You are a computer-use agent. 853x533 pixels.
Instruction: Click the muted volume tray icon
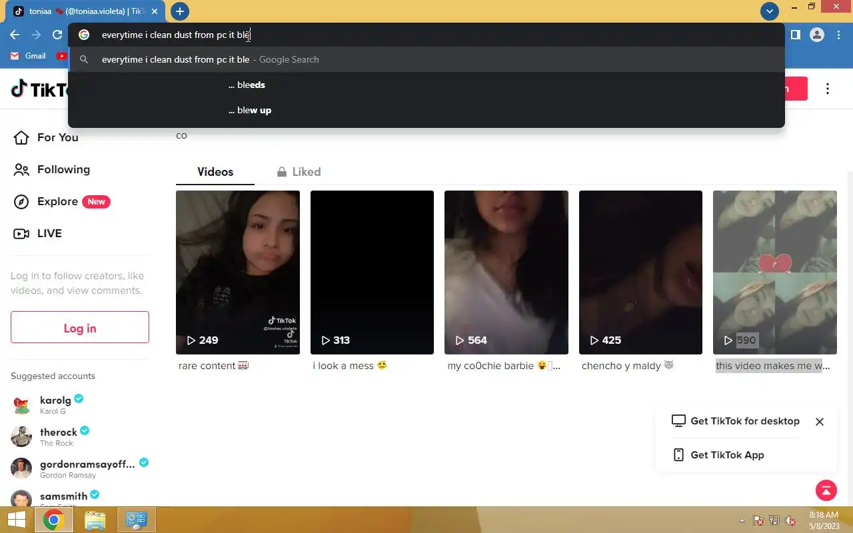coord(790,520)
